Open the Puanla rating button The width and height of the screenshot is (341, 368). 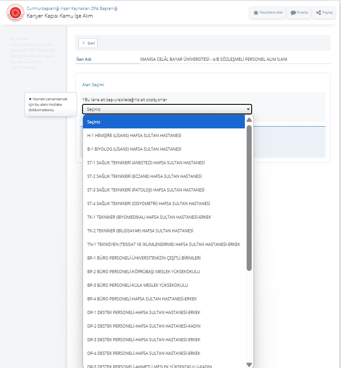point(299,12)
